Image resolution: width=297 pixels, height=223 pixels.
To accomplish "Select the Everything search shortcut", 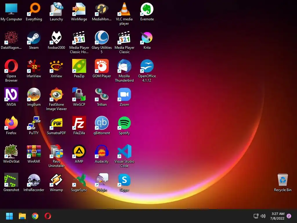I will 34,9.
